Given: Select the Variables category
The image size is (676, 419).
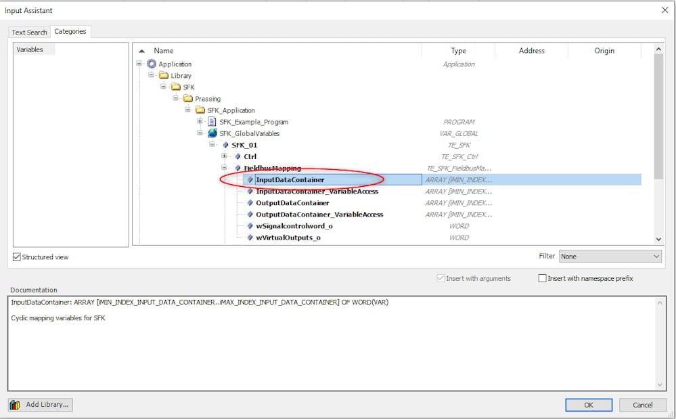Looking at the screenshot, I should 30,49.
